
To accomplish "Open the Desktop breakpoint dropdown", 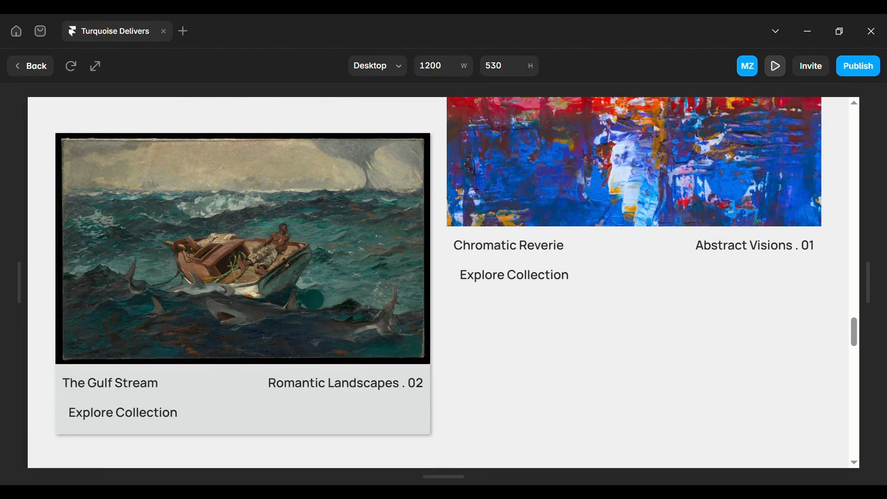I will click(x=377, y=66).
